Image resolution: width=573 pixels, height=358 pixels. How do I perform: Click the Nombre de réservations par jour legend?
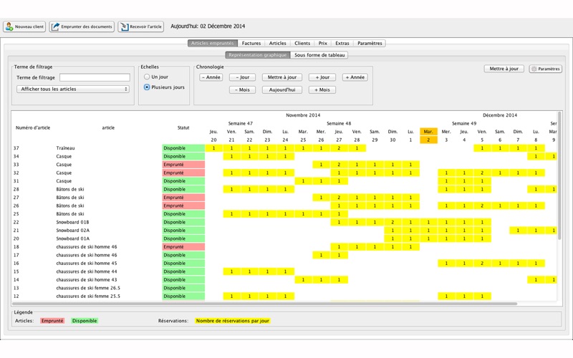point(232,321)
